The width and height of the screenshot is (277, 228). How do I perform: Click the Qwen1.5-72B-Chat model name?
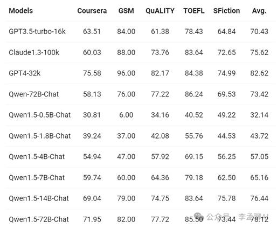click(x=39, y=219)
